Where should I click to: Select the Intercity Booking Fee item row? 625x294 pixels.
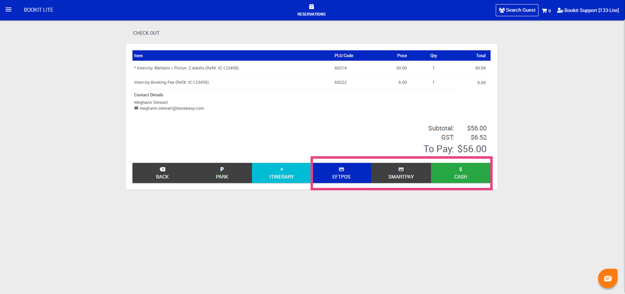[x=311, y=82]
